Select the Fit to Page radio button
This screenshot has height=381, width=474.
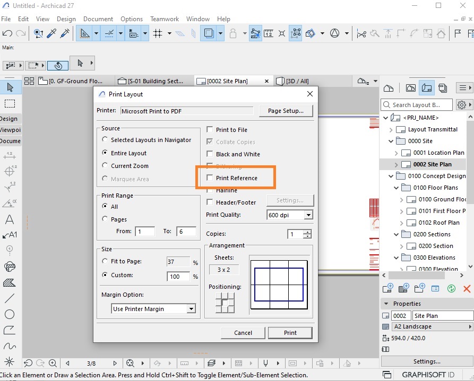pos(105,261)
